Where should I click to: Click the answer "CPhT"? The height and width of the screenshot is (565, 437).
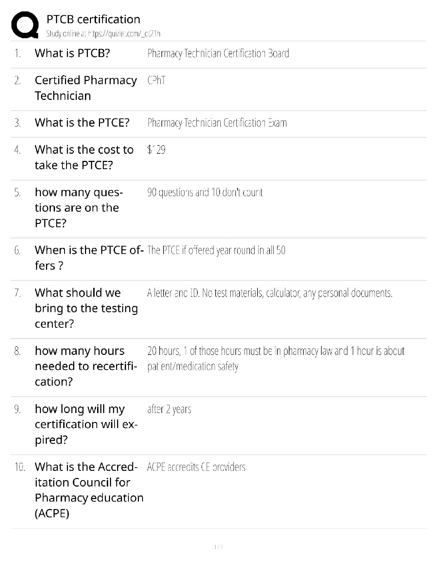pos(156,80)
